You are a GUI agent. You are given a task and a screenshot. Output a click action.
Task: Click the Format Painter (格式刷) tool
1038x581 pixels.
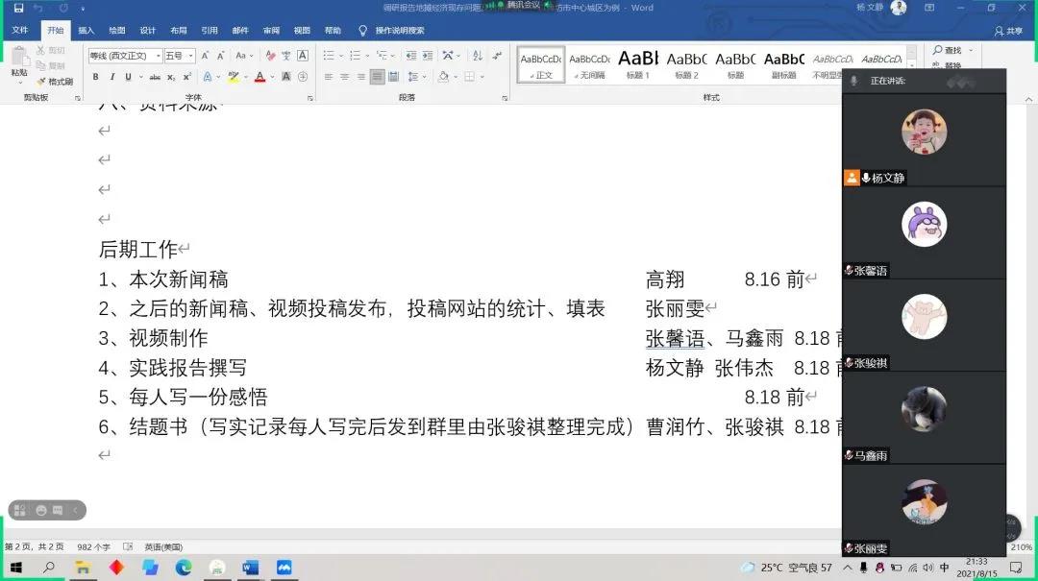click(55, 82)
